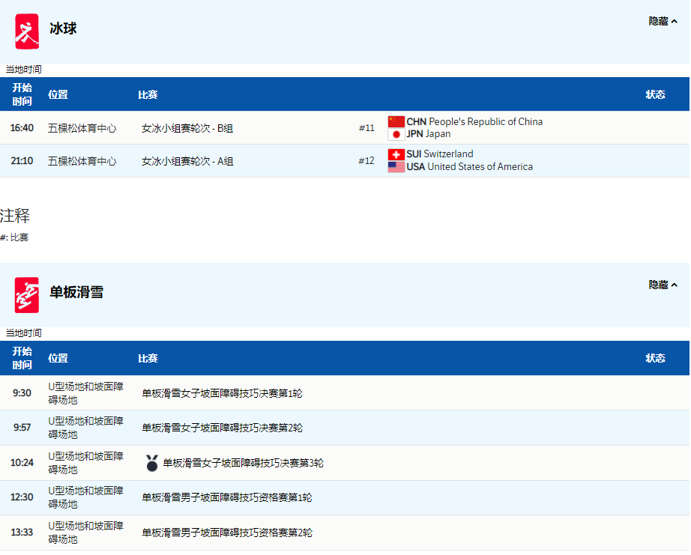Open 女冰小组赛轮次 - A组 match

coord(187,161)
